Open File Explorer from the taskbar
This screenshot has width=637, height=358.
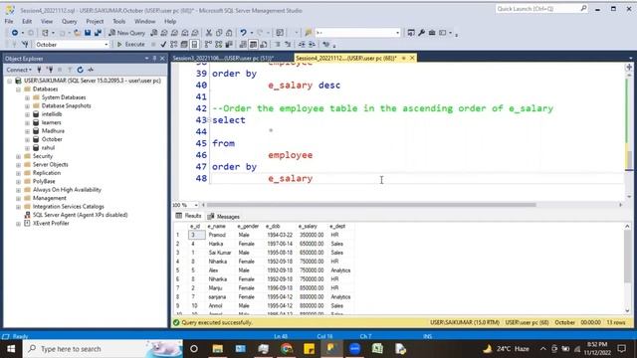pos(218,349)
